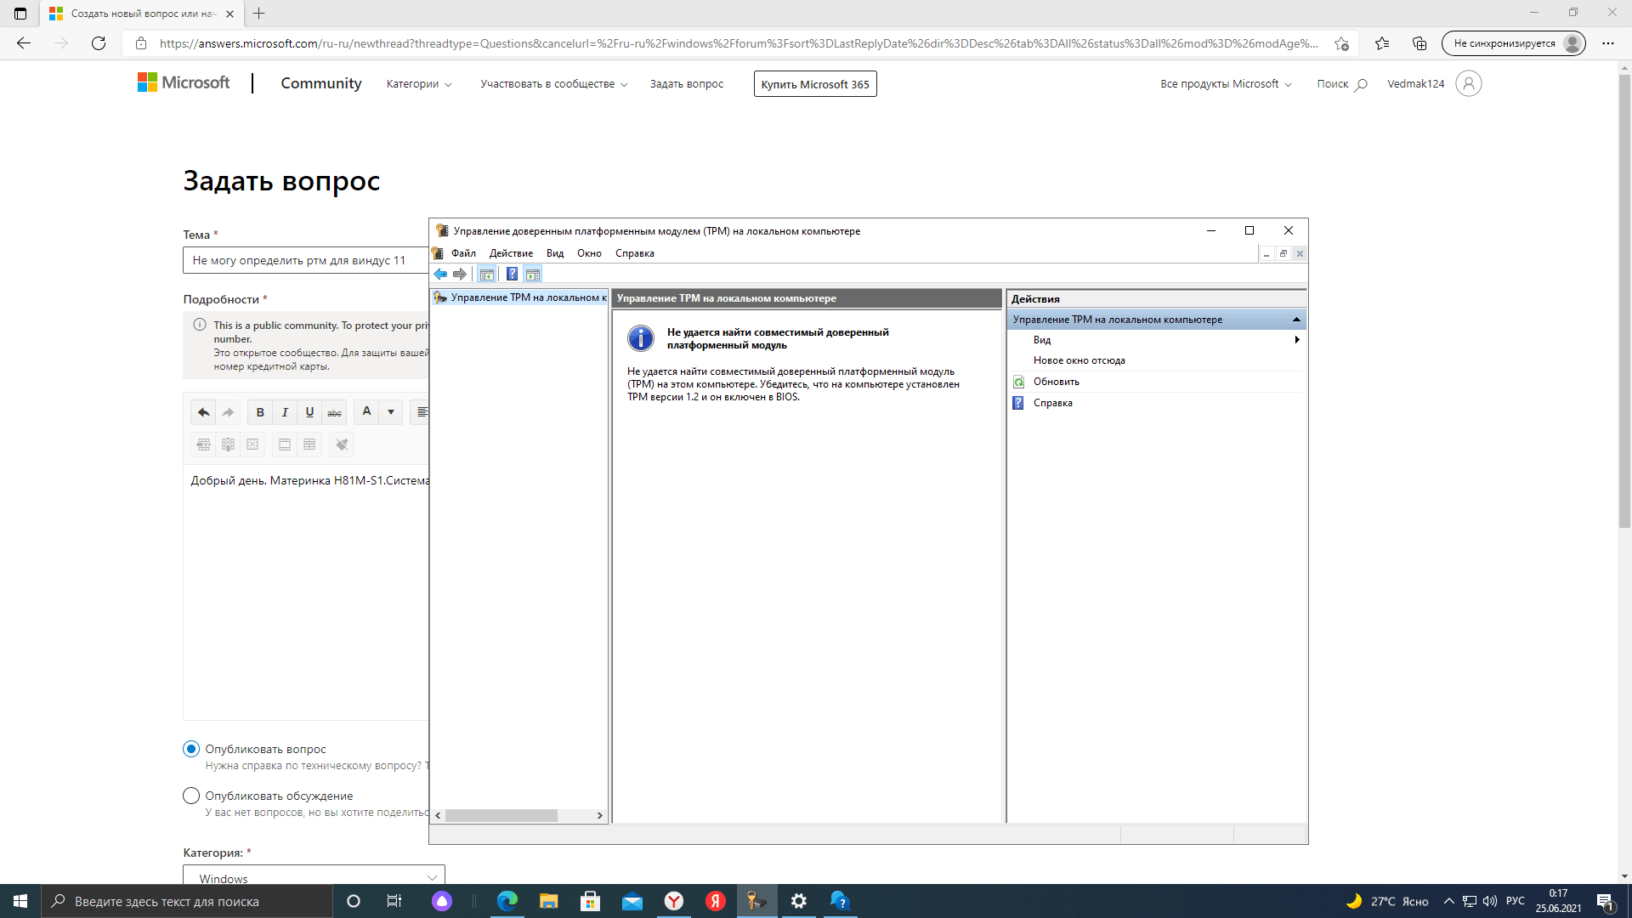
Task: Click undo arrow in question editor toolbar
Action: tap(203, 412)
